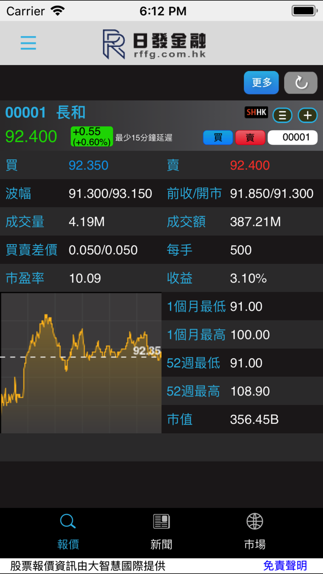Open the 新聞 news tab
This screenshot has height=574, width=323.
(x=161, y=531)
